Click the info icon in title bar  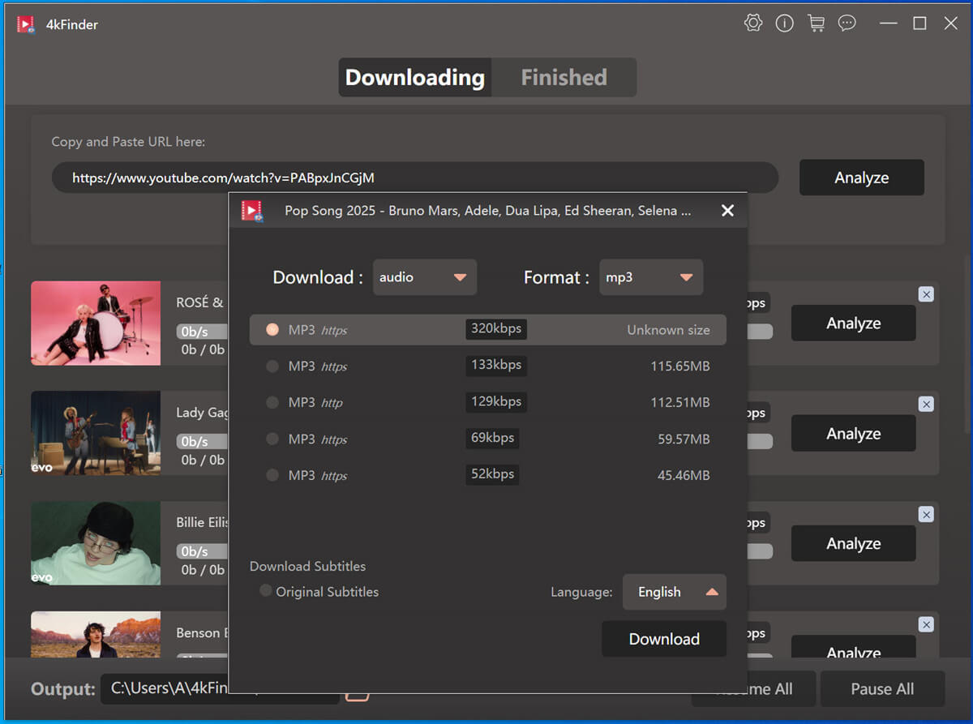click(784, 24)
